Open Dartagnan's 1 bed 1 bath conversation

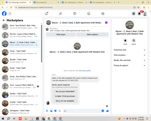coord(20,112)
